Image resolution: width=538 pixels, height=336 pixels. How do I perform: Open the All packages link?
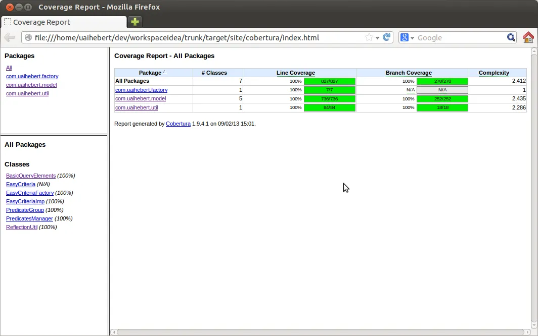coord(9,68)
